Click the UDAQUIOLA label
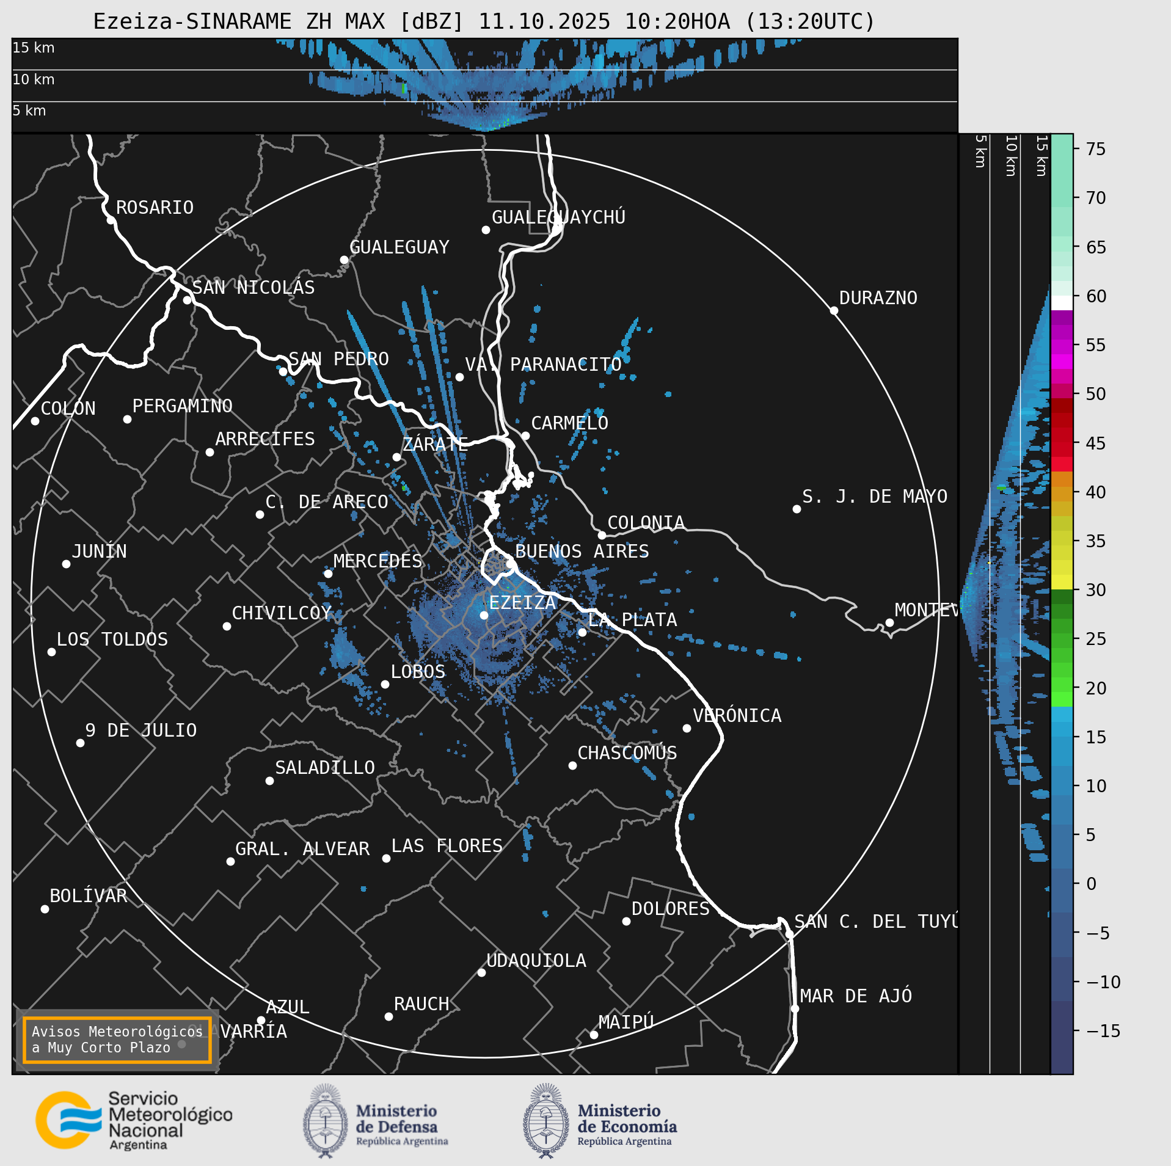 click(x=536, y=961)
